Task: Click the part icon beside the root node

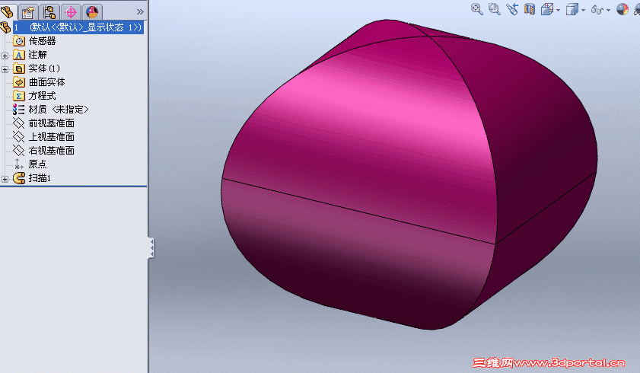Action: coord(5,27)
